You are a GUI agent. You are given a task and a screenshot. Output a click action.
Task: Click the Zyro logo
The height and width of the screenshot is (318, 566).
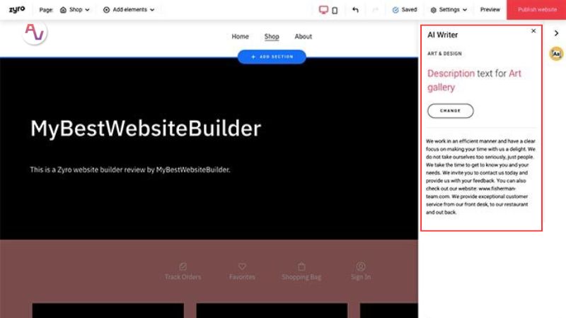pyautogui.click(x=17, y=10)
